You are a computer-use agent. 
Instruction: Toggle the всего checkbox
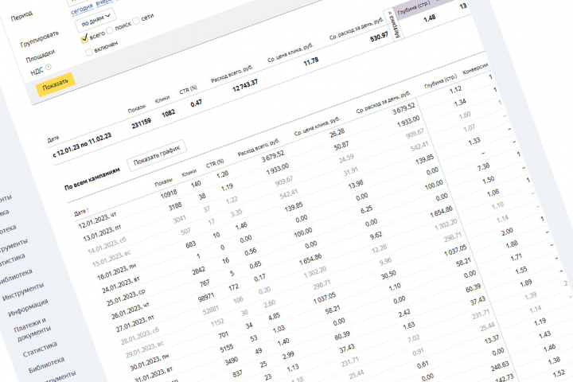tap(85, 38)
